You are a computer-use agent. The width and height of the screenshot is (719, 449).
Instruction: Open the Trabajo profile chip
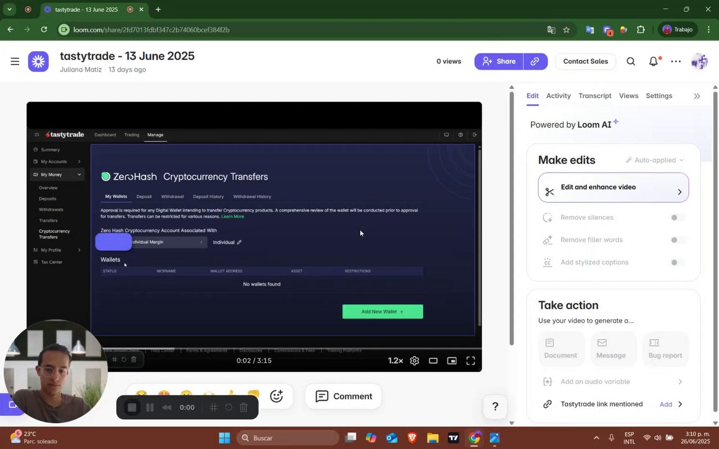677,30
